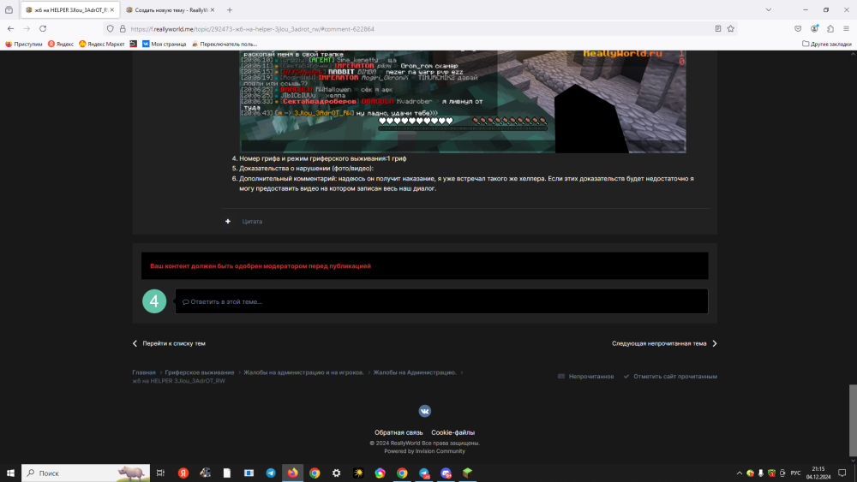Open the extensions puzzle icon

(x=830, y=29)
